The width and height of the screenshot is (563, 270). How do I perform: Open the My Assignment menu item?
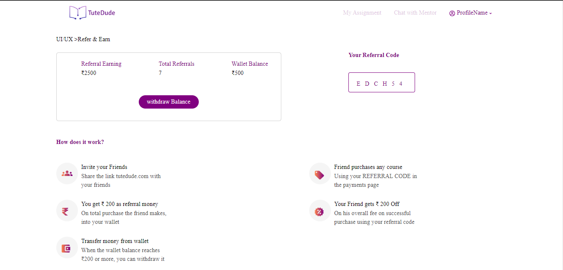click(362, 13)
